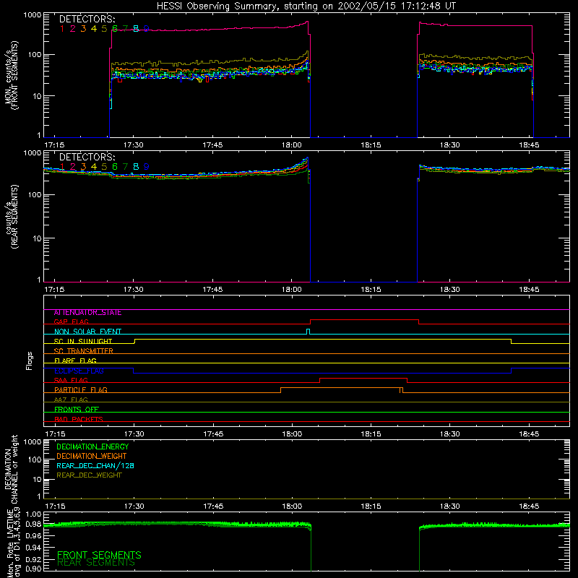The height and width of the screenshot is (578, 578).
Task: Click the raised orange PARTICLE_FLAG step
Action: tap(340, 388)
